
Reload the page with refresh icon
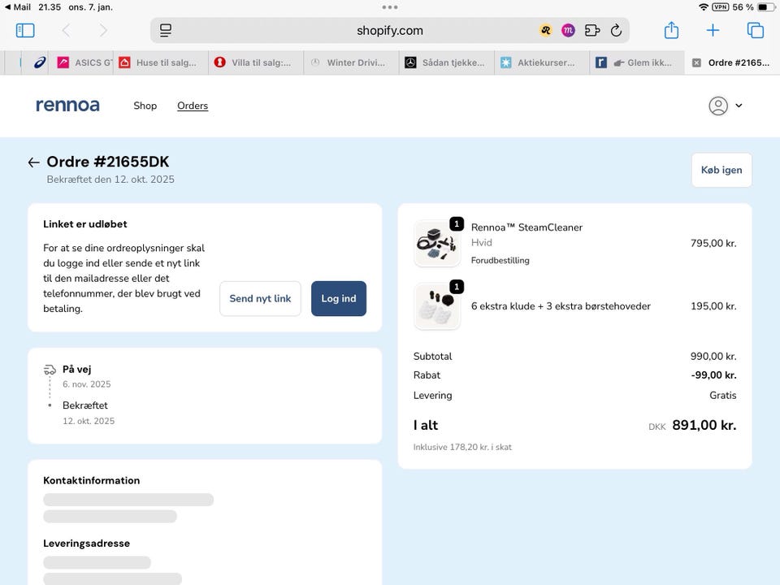click(x=616, y=30)
